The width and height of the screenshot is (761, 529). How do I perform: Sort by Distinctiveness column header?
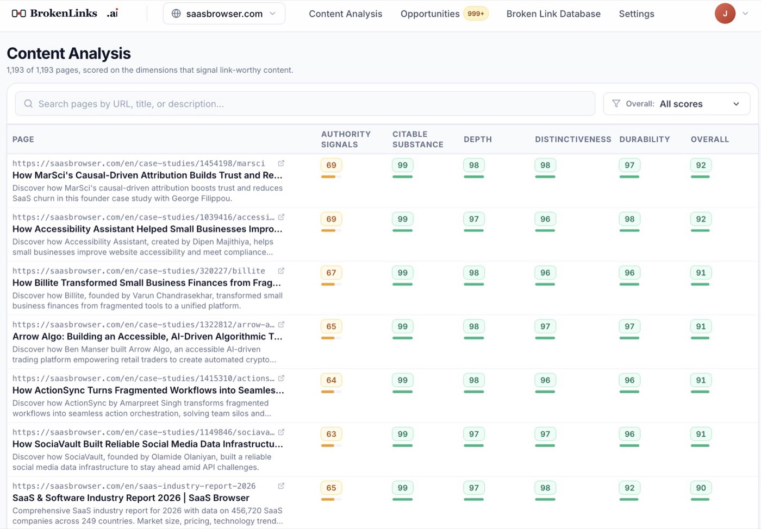[573, 140]
